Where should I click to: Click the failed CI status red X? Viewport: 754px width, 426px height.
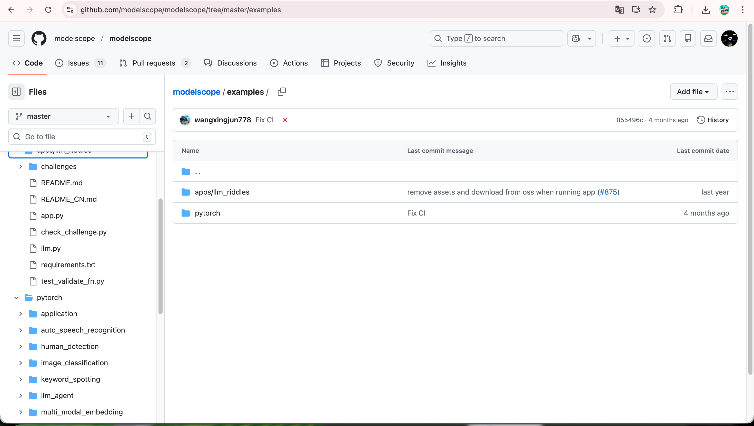[284, 120]
